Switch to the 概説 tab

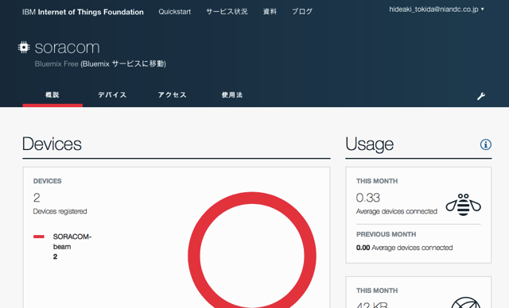pyautogui.click(x=52, y=95)
